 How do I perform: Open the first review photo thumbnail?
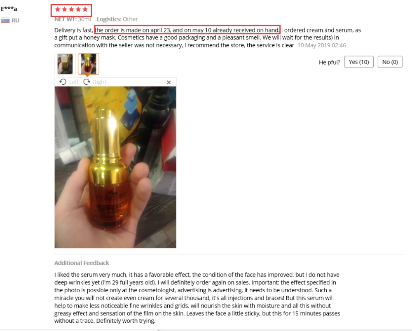click(x=65, y=64)
